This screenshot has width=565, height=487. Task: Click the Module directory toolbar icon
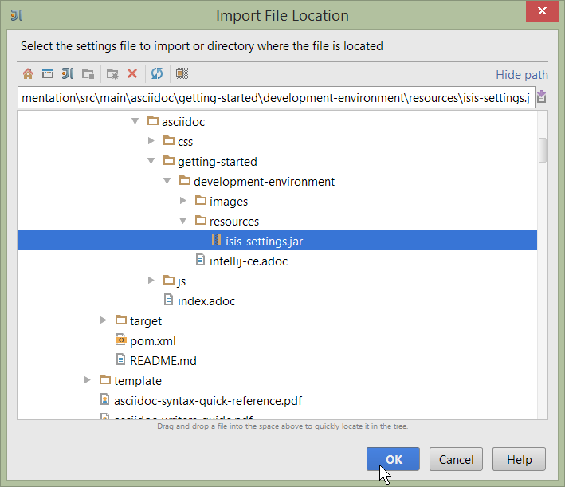click(88, 73)
